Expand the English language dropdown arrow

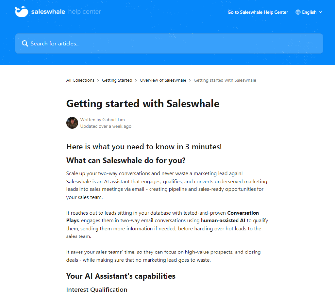tap(321, 12)
